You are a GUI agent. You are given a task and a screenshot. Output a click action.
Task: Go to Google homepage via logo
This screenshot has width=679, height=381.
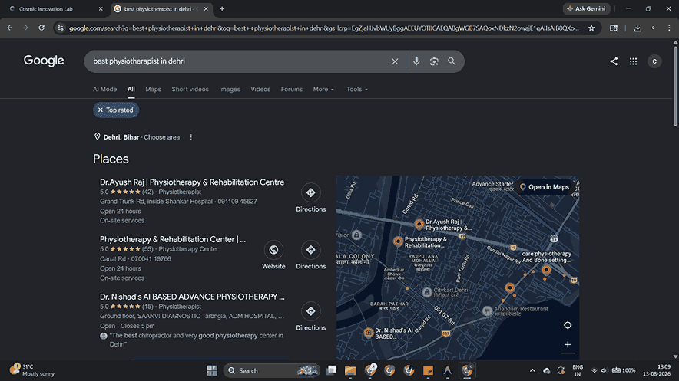point(44,61)
